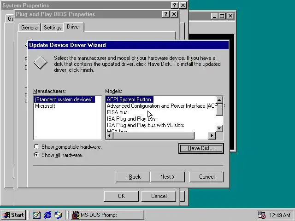Minimize the MS-DOS Prompt window
The height and width of the screenshot is (221, 295).
tap(214, 16)
